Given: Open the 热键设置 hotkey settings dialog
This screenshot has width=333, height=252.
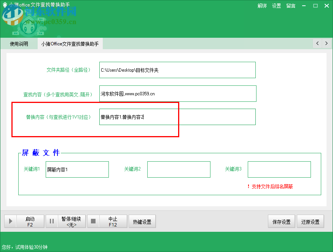Looking at the screenshot, I should pyautogui.click(x=142, y=221).
